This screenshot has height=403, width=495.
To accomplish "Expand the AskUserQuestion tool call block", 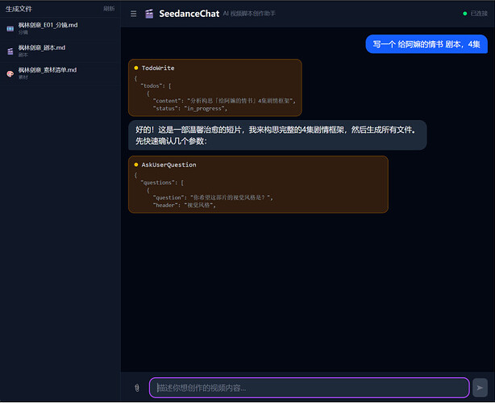I will point(258,185).
